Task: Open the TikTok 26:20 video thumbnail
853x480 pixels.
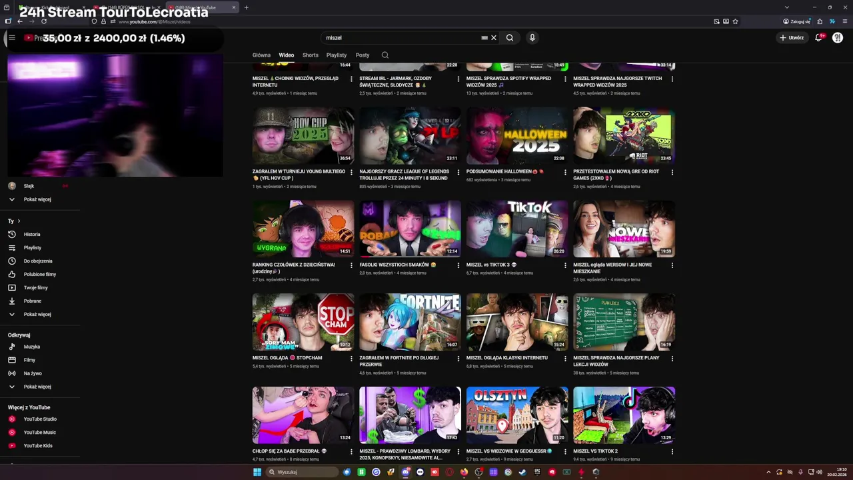Action: click(x=517, y=229)
